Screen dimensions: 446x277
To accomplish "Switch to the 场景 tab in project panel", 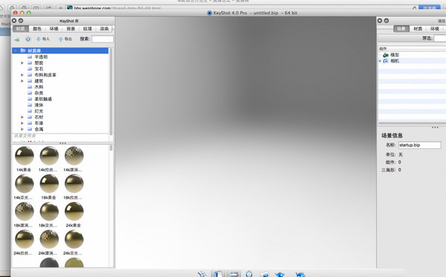I will coord(401,29).
